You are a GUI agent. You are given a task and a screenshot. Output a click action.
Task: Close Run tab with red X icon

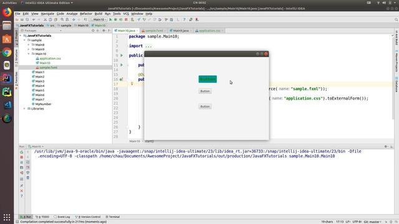[x=22, y=191]
